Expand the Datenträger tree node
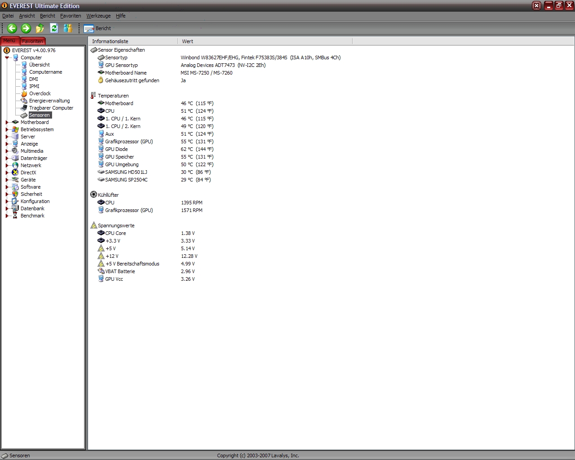Viewport: 575px width, 460px height. [7, 158]
